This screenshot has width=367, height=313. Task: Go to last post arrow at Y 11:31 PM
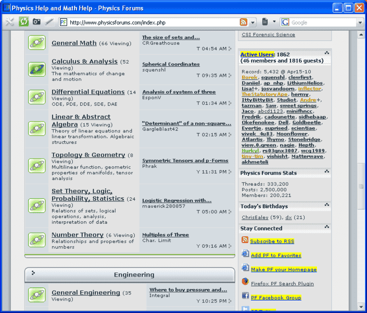[x=230, y=172]
